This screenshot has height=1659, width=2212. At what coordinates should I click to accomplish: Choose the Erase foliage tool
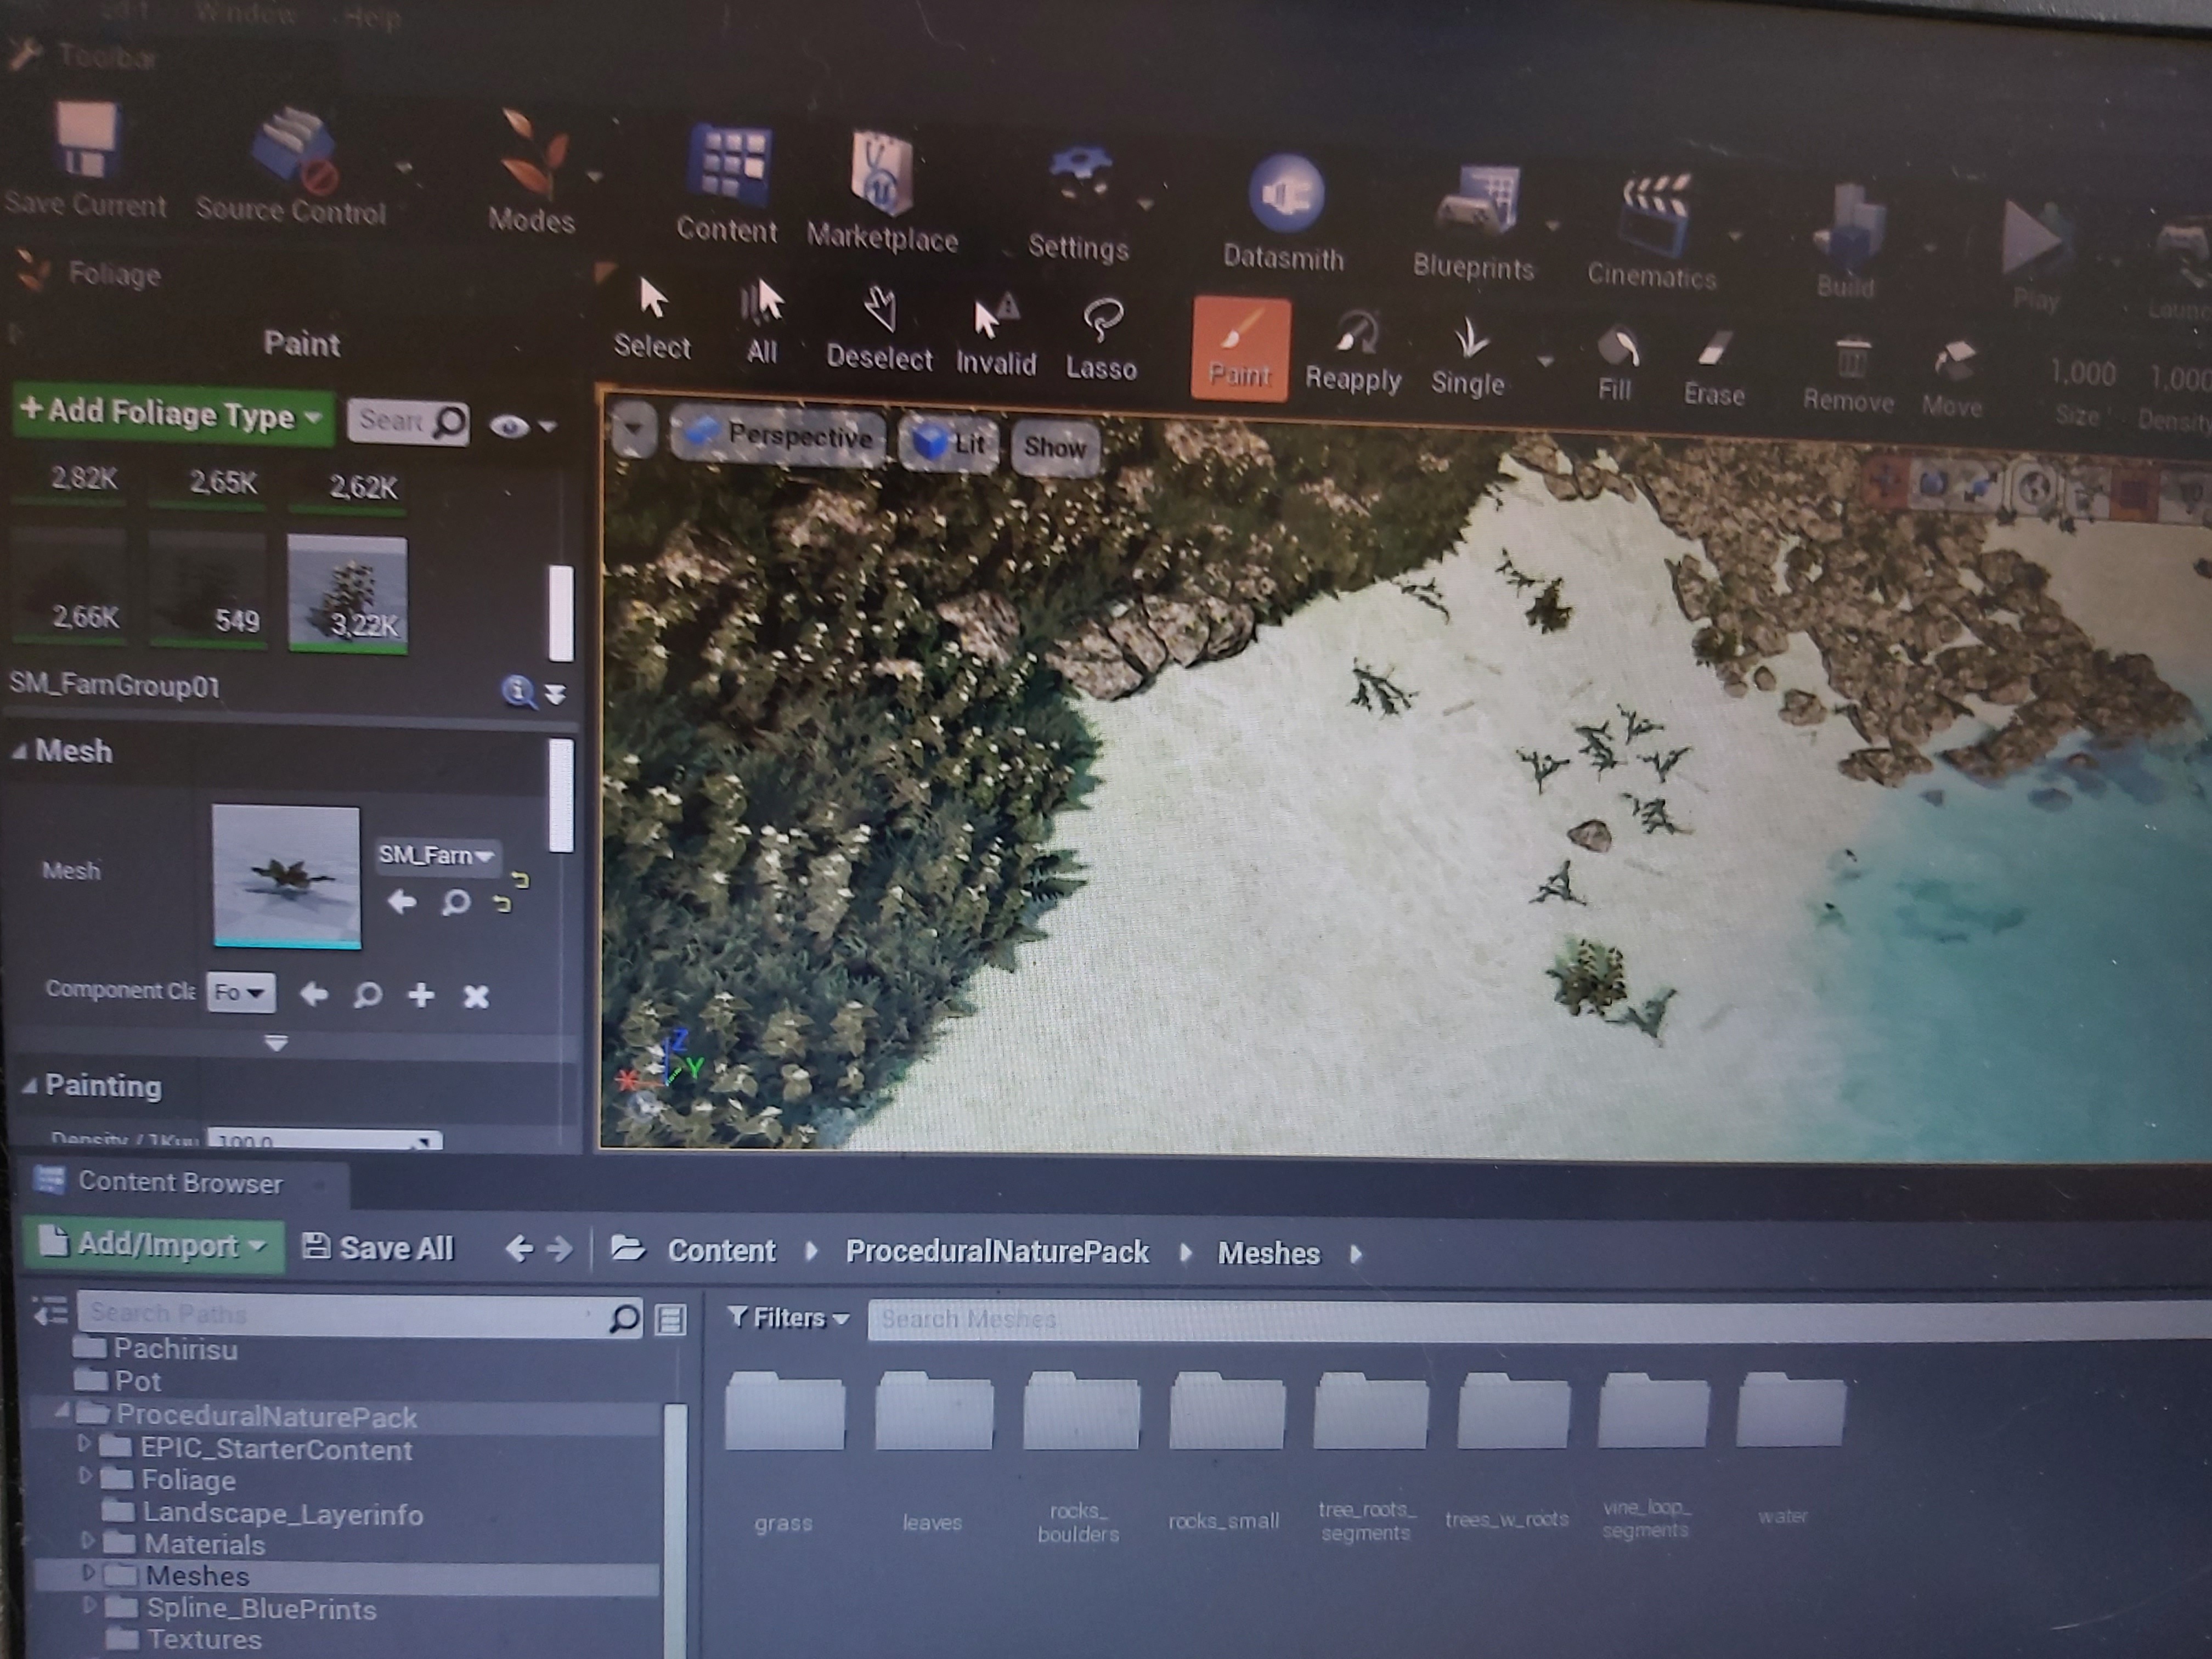click(1713, 366)
